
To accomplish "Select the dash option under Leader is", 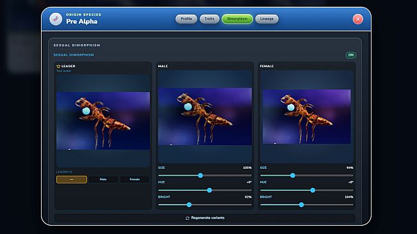I will tap(72, 180).
